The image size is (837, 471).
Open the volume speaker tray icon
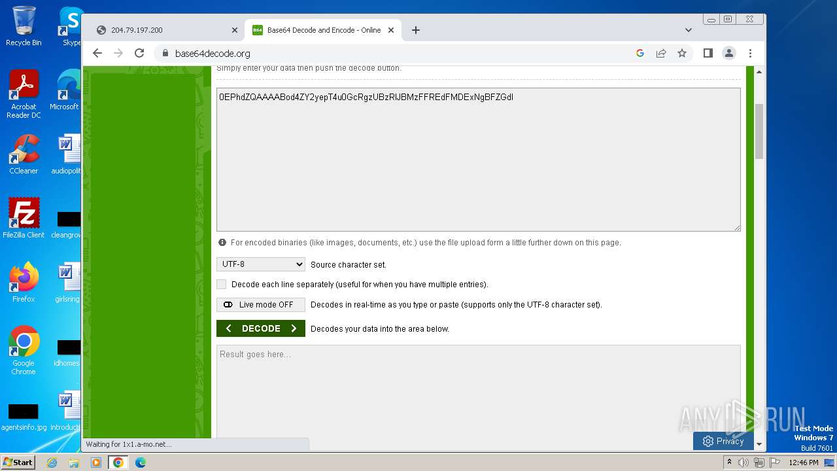(743, 462)
